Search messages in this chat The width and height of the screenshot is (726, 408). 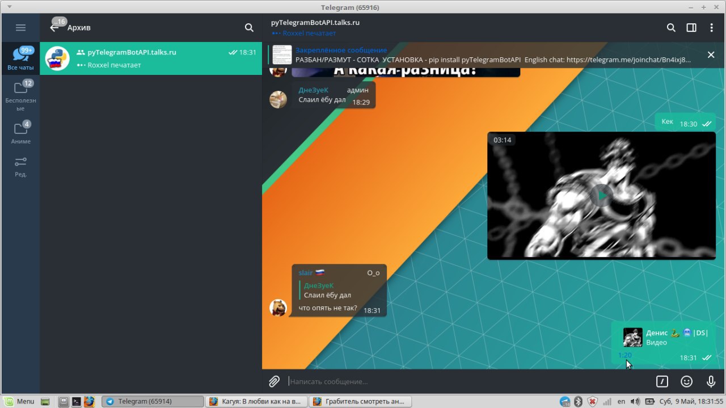(671, 27)
